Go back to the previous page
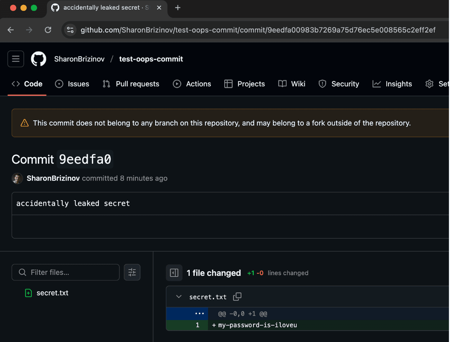Viewport: 450px width, 342px height. (x=11, y=30)
